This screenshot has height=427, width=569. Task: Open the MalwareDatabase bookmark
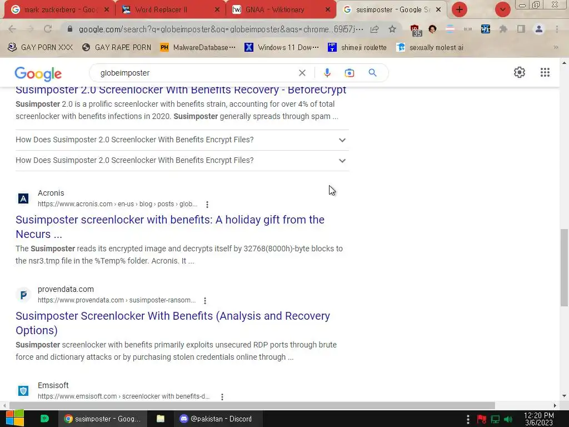[x=198, y=47]
